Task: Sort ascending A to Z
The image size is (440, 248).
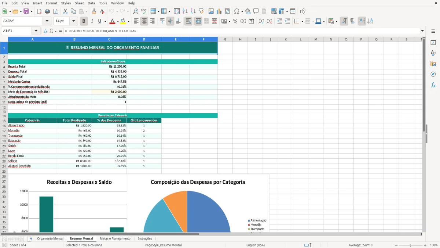Action: [185, 11]
